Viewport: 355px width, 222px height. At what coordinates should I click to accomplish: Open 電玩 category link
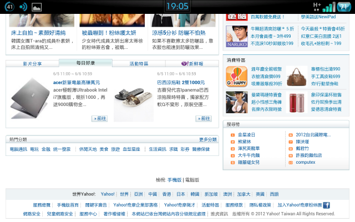tap(34, 149)
